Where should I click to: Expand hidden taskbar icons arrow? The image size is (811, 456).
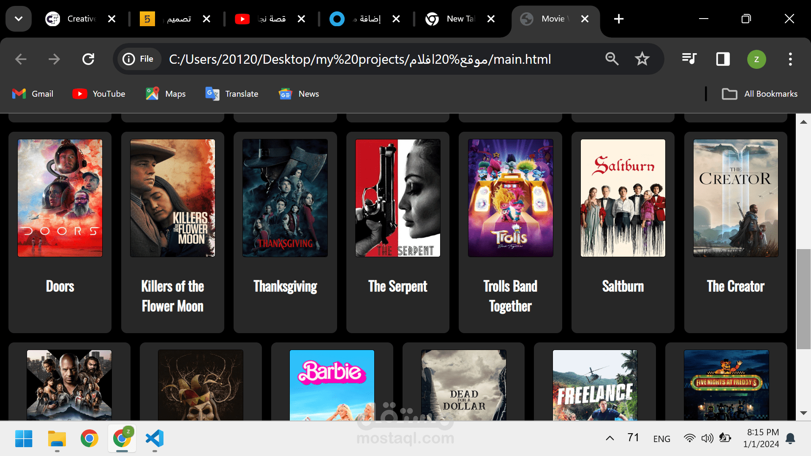(610, 438)
